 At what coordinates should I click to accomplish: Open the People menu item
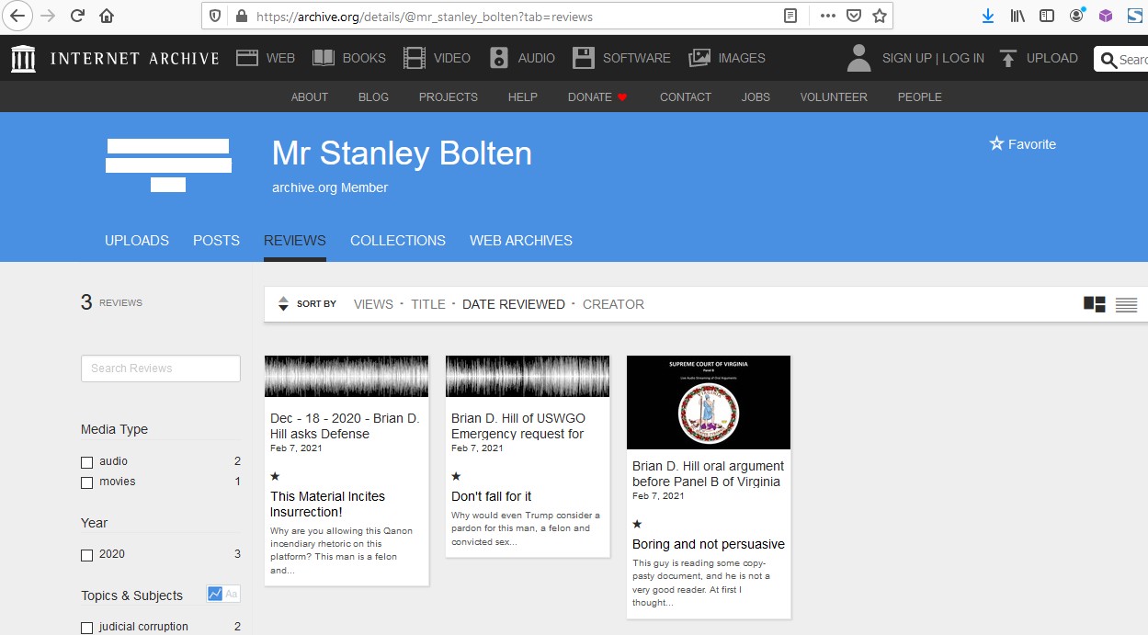[x=920, y=97]
